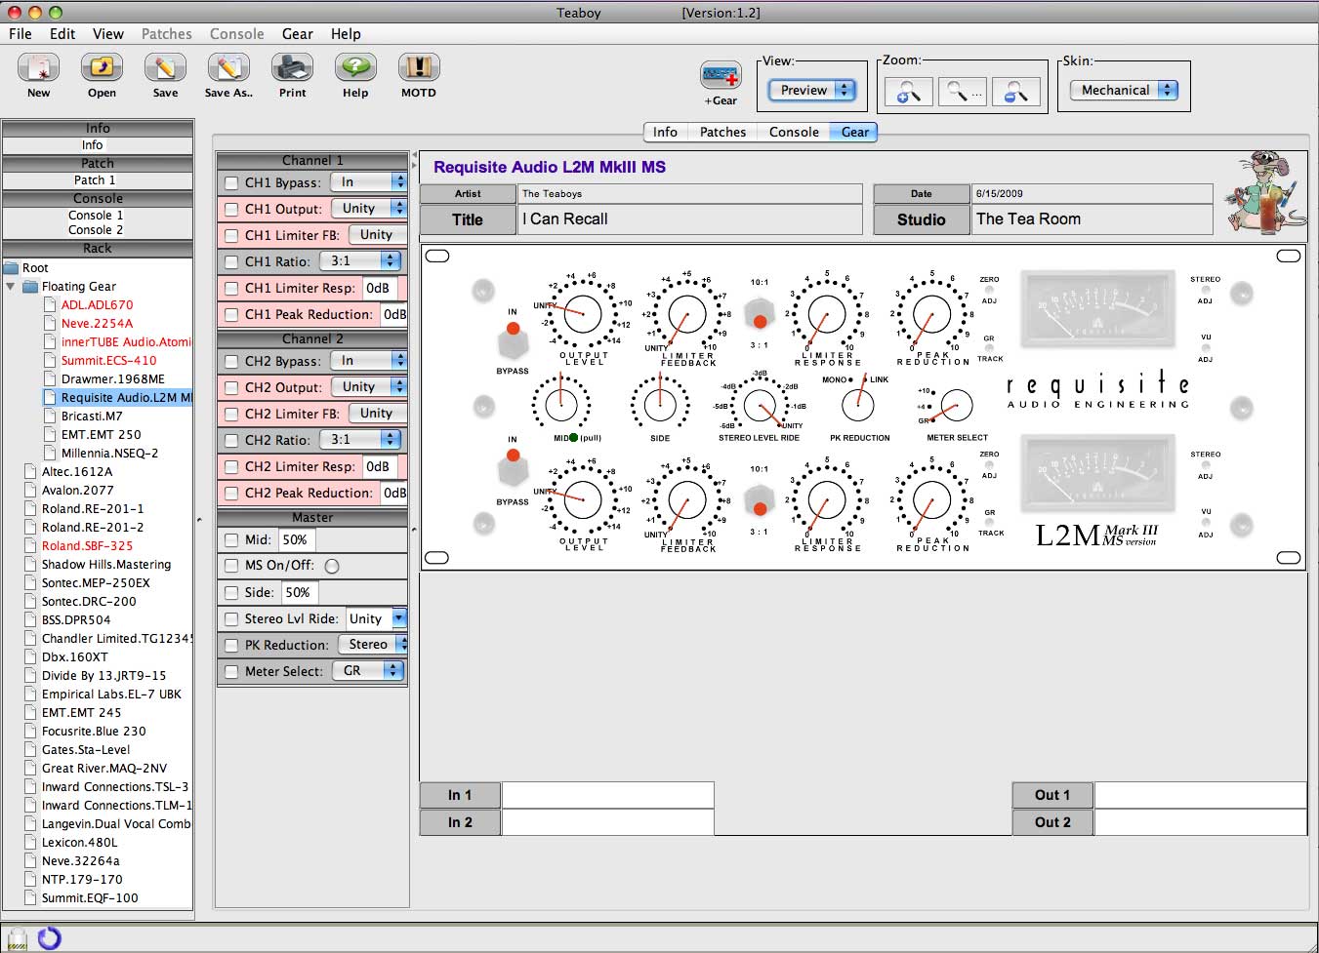This screenshot has height=953, width=1319.
Task: Click channel 2 PEAK REDUCTION knob
Action: pos(930,500)
